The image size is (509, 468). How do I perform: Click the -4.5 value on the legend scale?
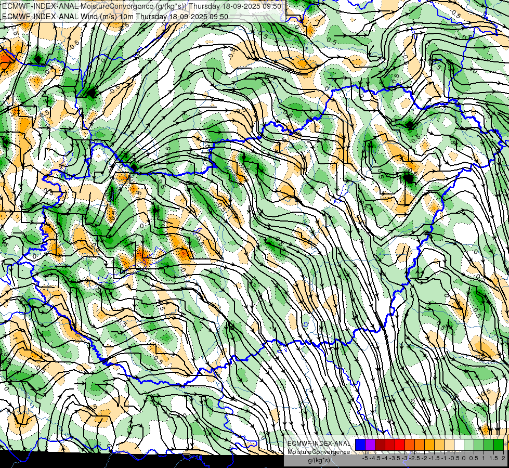click(375, 458)
